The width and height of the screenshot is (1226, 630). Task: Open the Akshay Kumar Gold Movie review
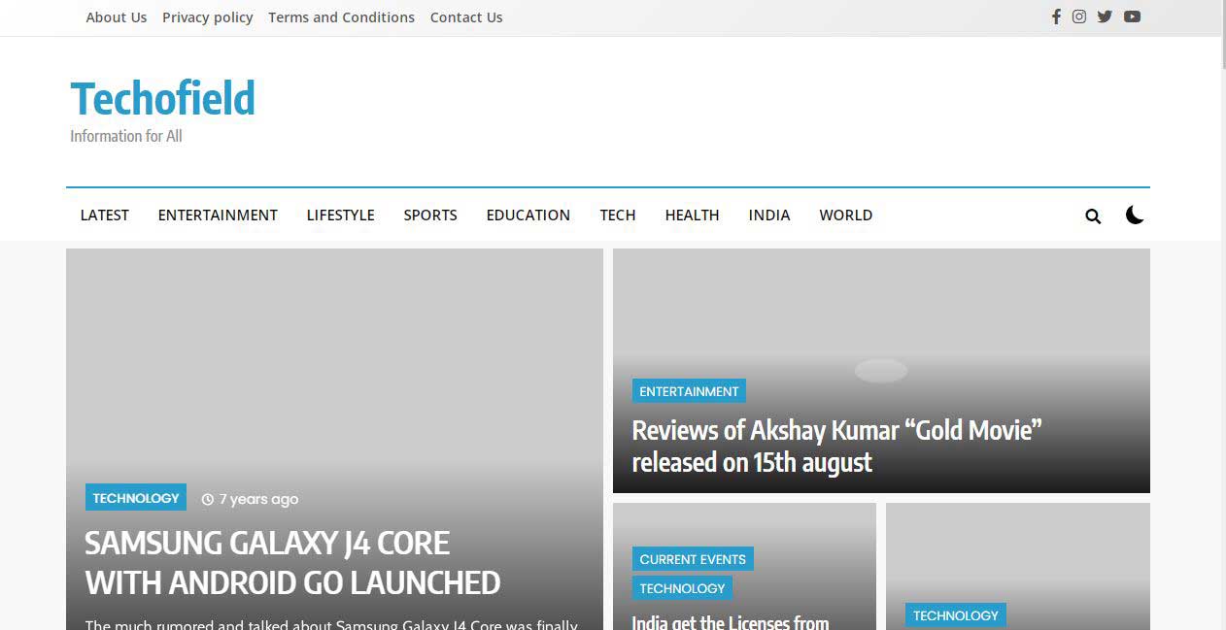coord(836,446)
